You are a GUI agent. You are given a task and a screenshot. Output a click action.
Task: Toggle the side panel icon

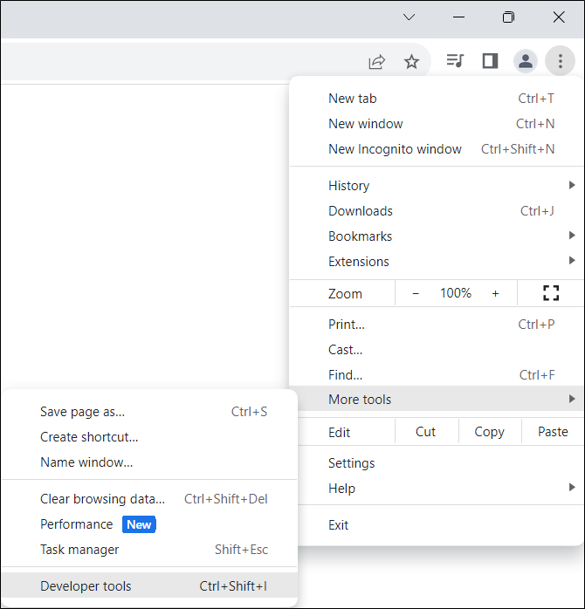490,61
